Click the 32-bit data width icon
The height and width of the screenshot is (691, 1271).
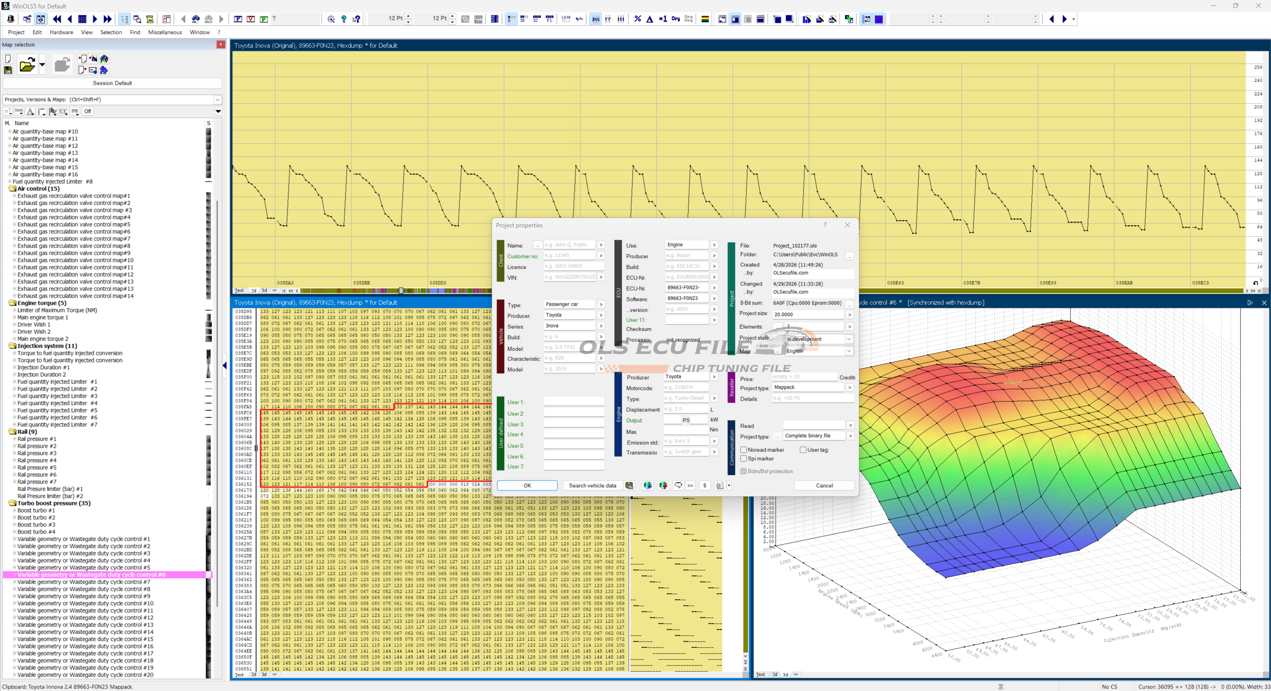tap(536, 19)
